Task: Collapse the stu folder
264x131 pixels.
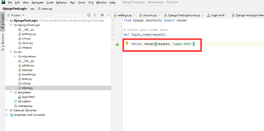Action: pos(11,52)
